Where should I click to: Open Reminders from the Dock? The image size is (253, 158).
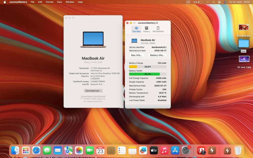click(122, 150)
